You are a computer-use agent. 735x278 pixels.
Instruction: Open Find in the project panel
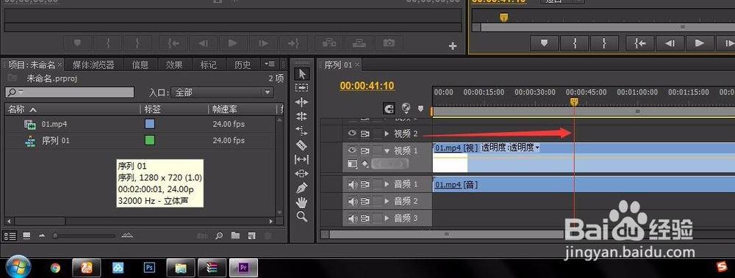click(219, 235)
